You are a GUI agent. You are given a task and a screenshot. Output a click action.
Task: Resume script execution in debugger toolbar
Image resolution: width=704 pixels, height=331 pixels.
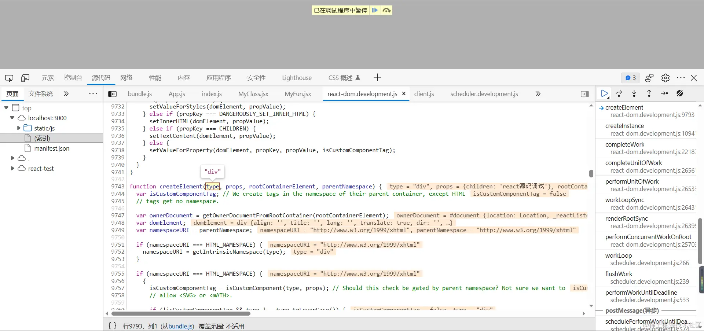point(605,94)
